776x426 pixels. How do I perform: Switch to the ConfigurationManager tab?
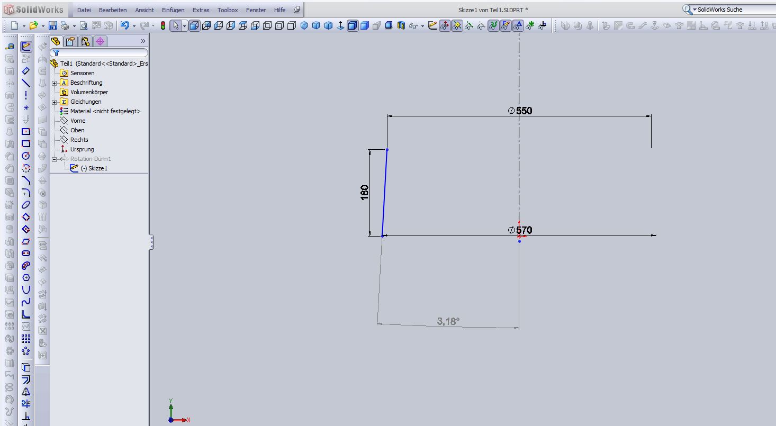coord(85,41)
